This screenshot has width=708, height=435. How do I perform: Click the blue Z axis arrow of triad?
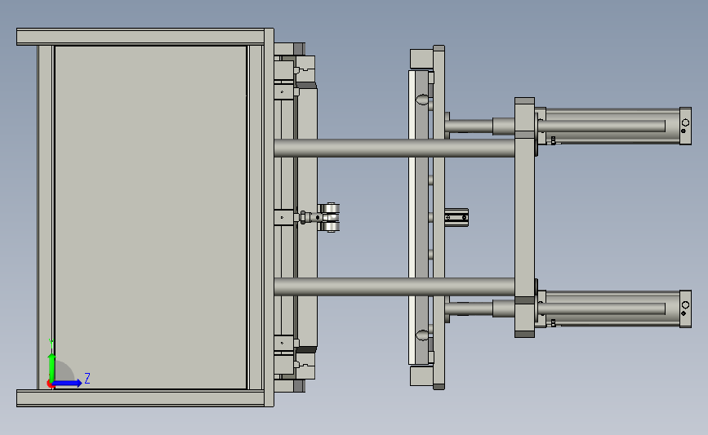(67, 383)
